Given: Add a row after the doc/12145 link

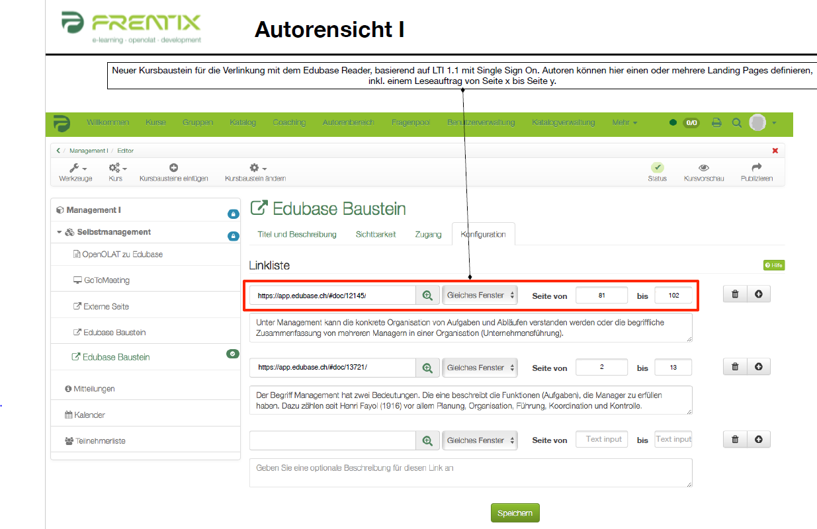Looking at the screenshot, I should pyautogui.click(x=759, y=294).
